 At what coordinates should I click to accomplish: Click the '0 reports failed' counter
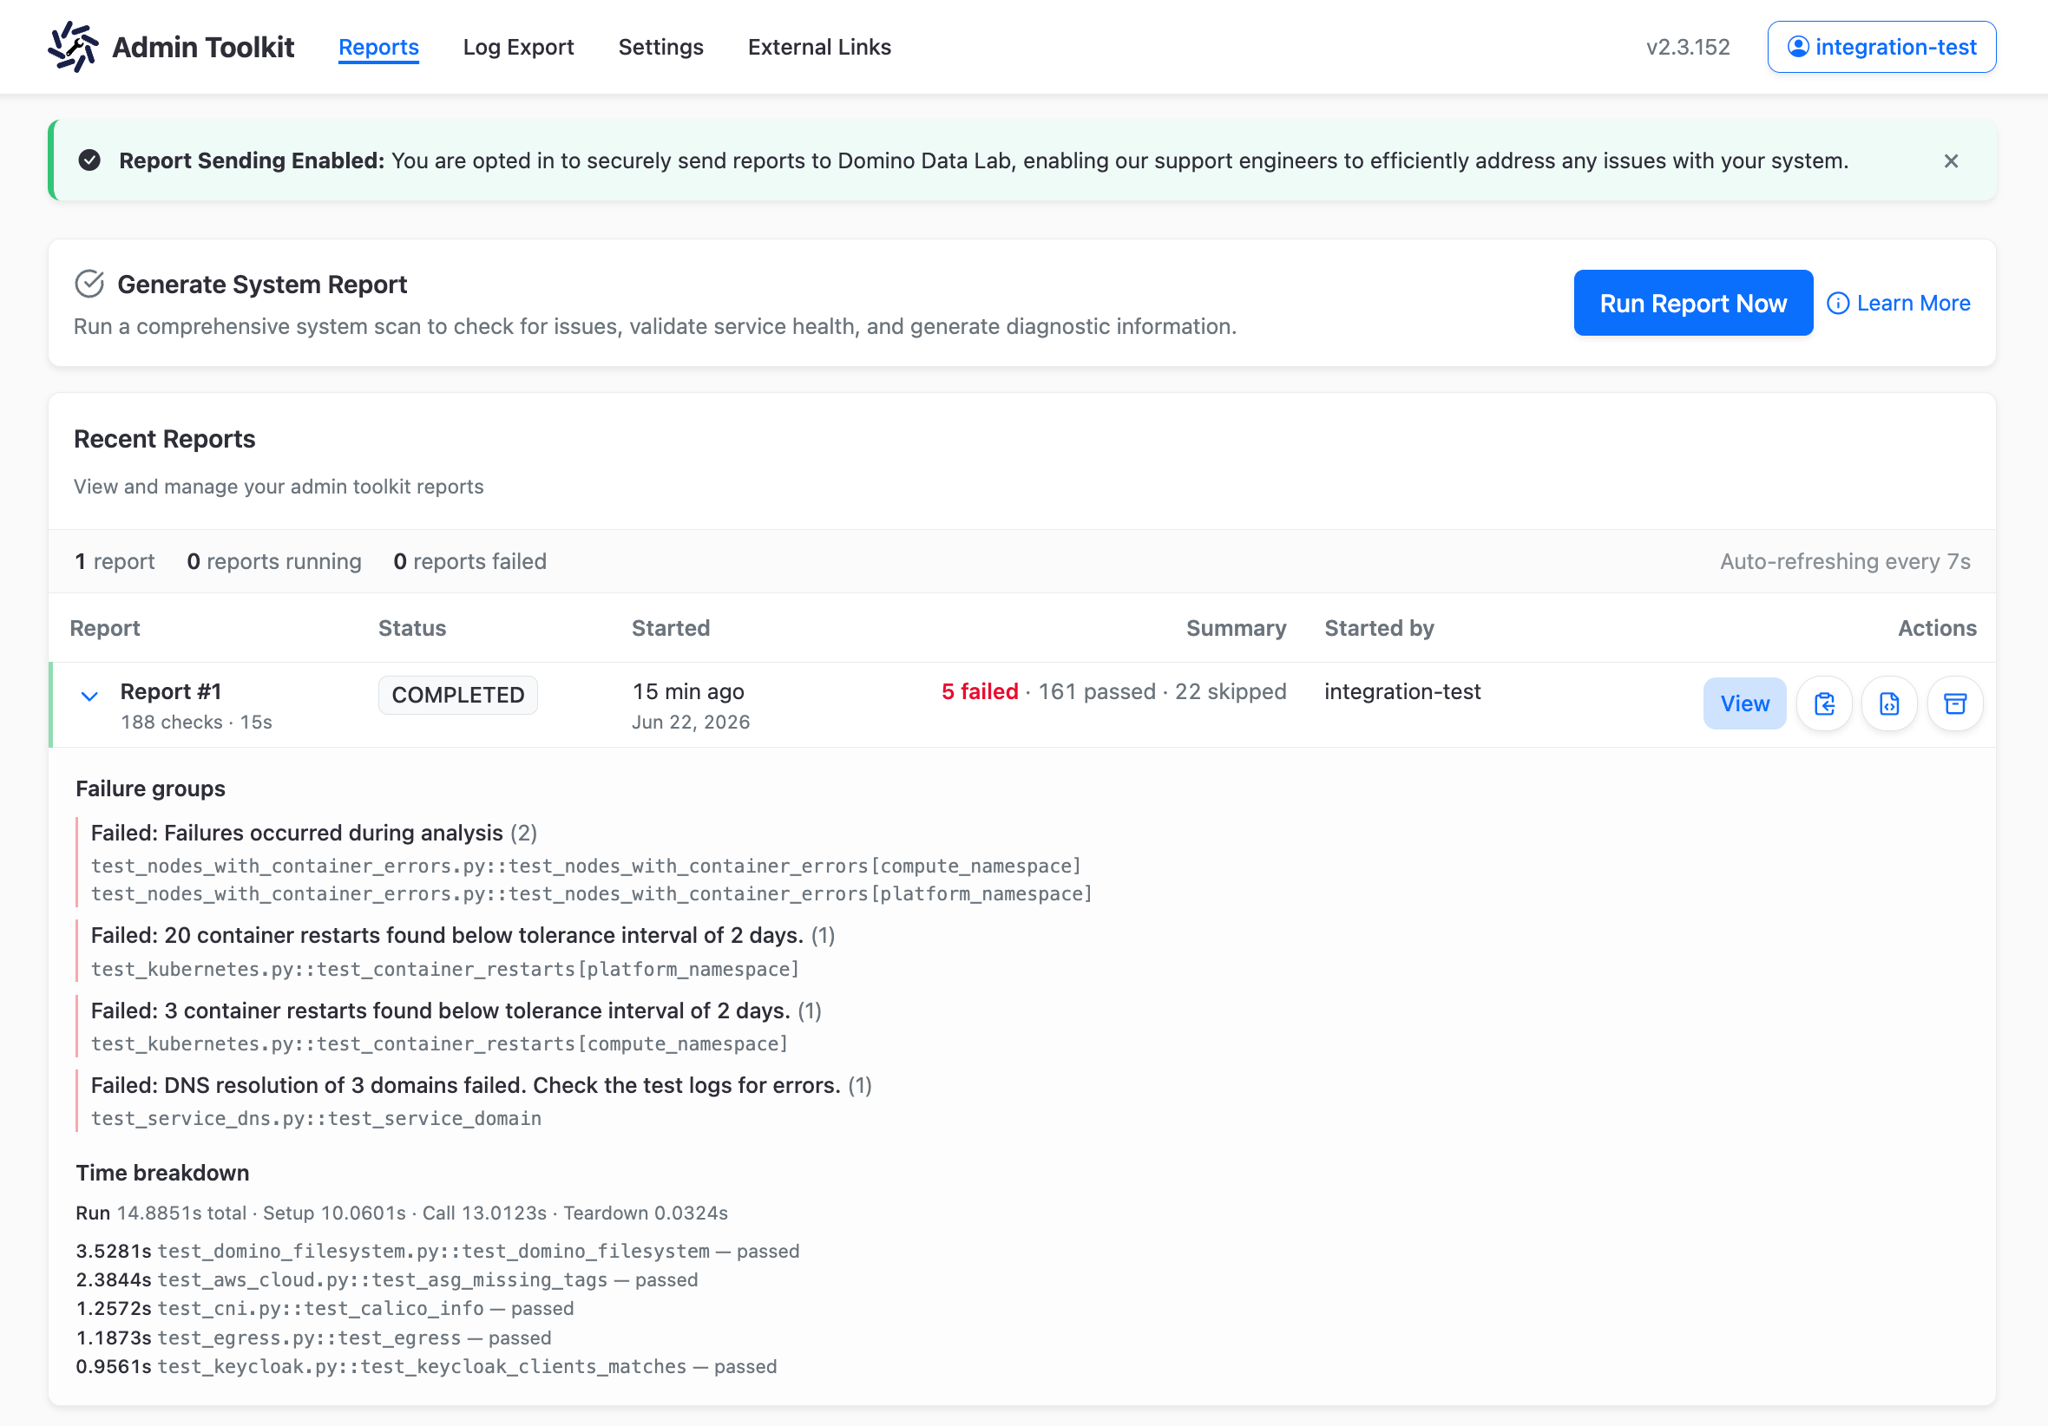pos(469,561)
